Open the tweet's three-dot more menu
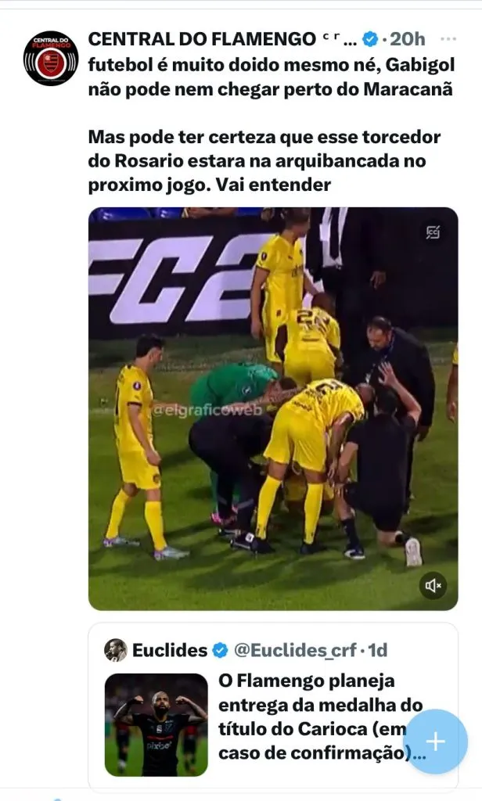The width and height of the screenshot is (482, 801). [x=448, y=39]
